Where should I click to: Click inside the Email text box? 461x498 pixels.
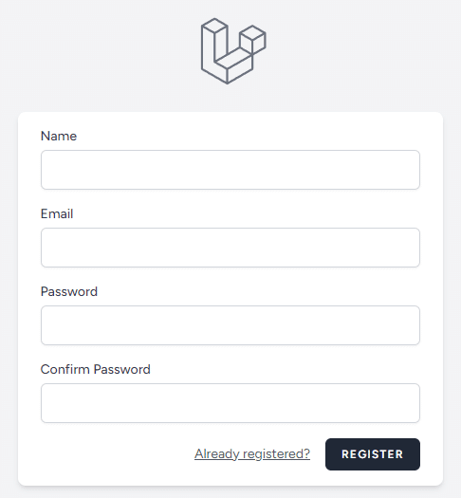coord(230,248)
